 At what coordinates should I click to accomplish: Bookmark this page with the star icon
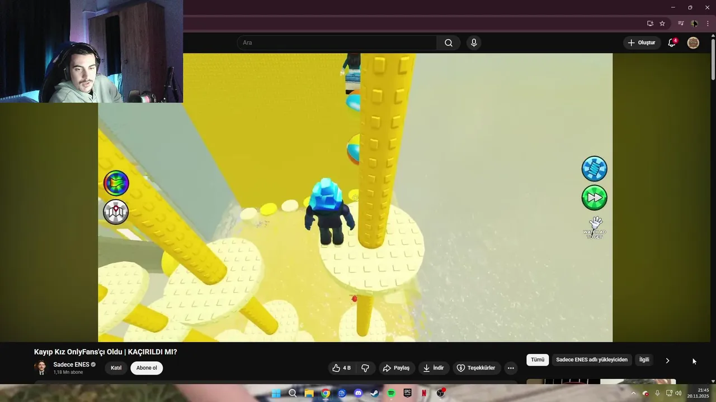point(662,23)
